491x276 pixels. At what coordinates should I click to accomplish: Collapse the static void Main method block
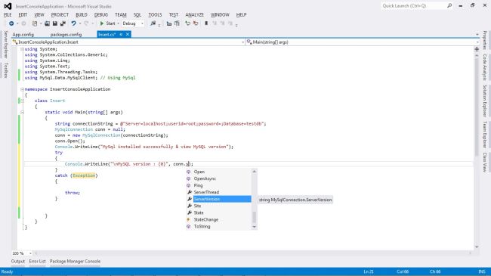22,112
